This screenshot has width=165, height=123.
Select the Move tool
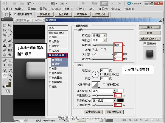click(10, 26)
